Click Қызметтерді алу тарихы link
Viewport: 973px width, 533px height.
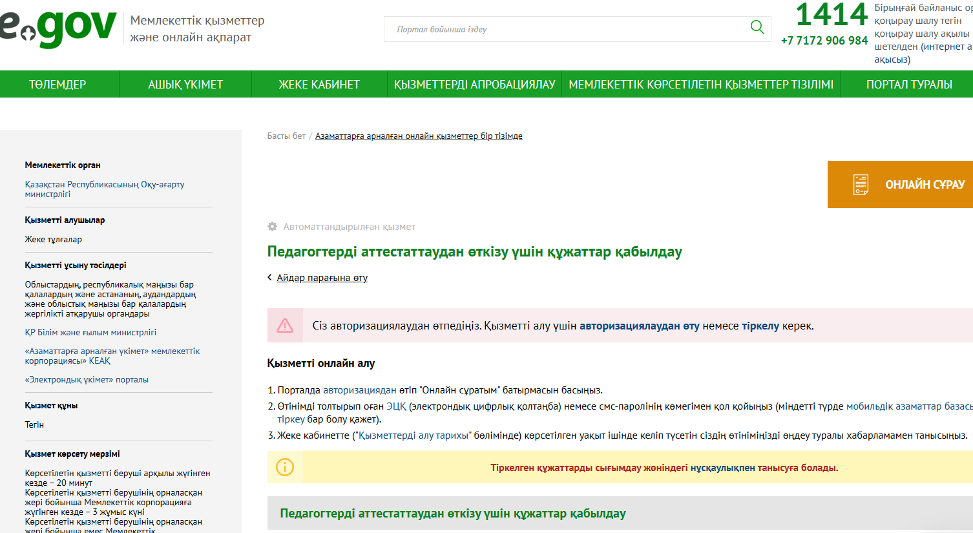[x=413, y=435]
